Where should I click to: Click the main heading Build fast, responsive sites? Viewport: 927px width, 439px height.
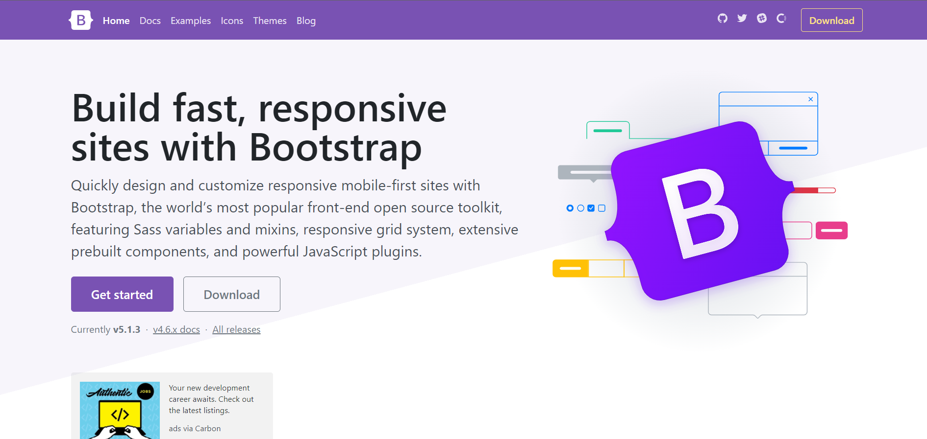click(x=259, y=127)
